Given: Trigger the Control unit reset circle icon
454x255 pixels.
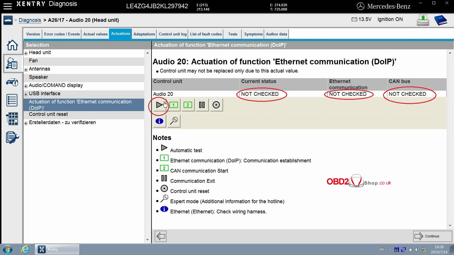Looking at the screenshot, I should (x=216, y=105).
